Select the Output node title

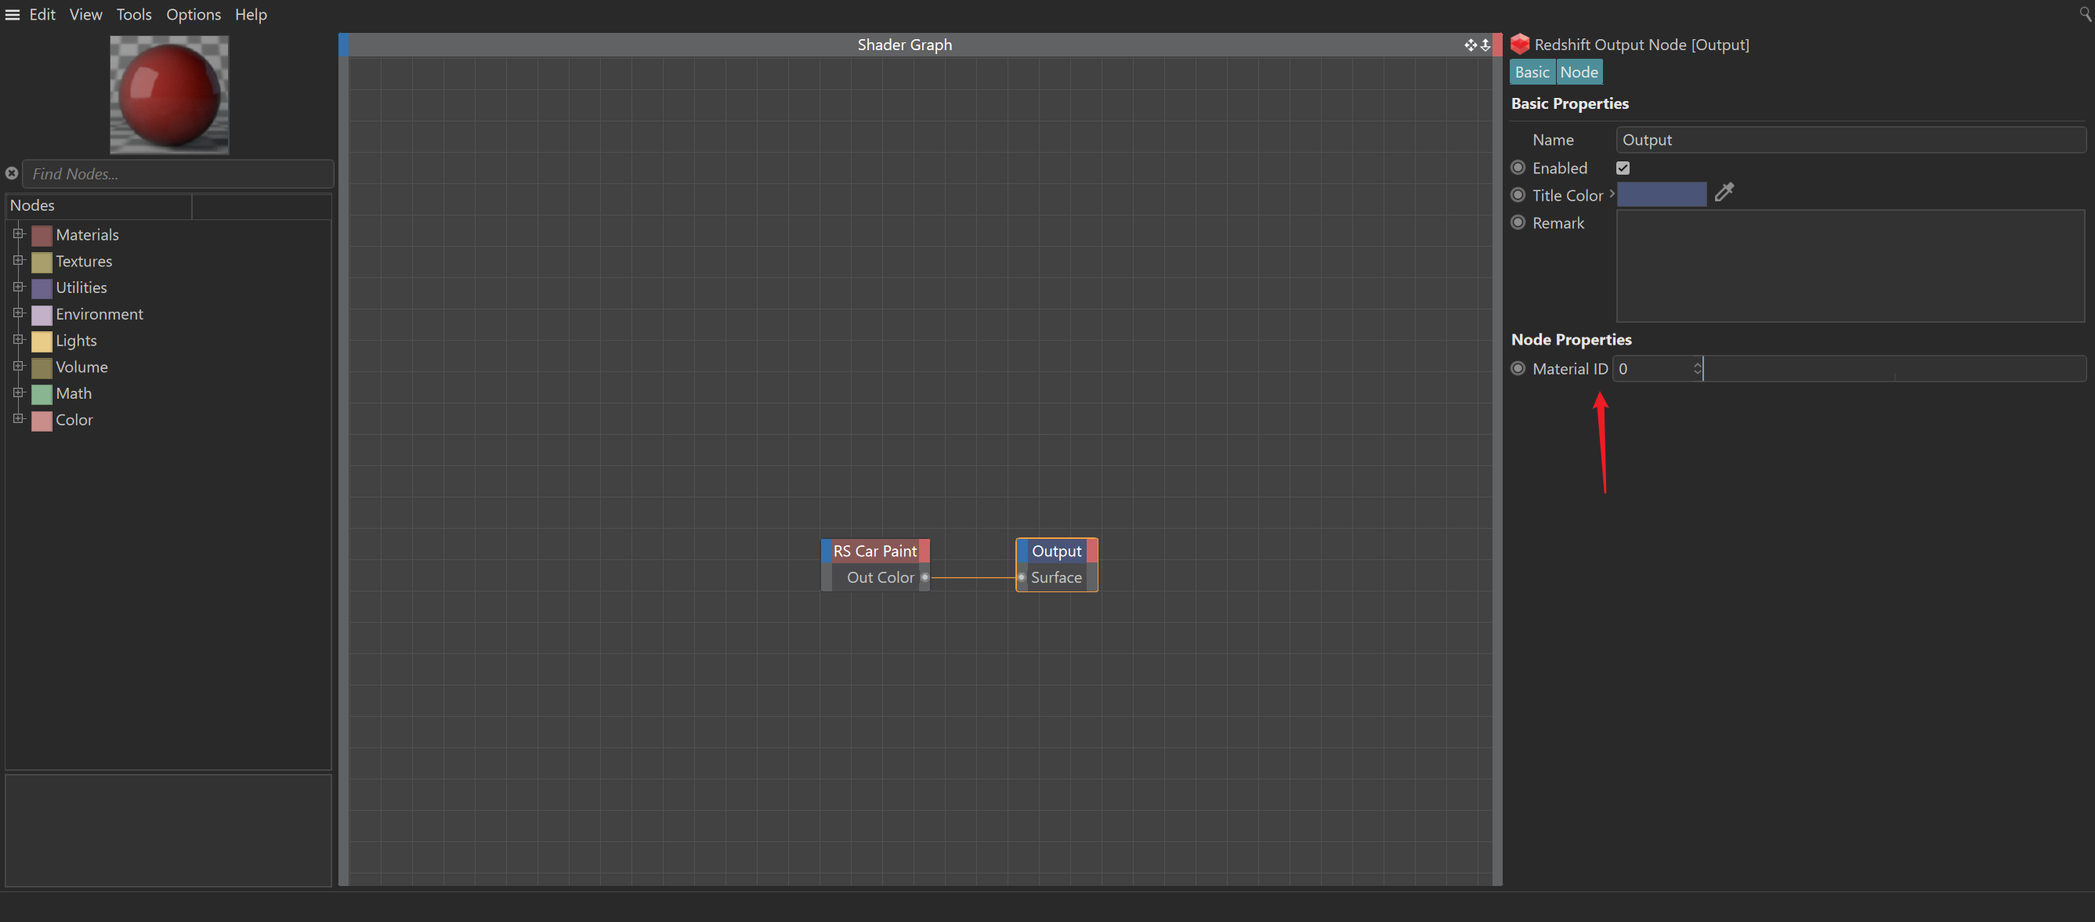(x=1056, y=551)
